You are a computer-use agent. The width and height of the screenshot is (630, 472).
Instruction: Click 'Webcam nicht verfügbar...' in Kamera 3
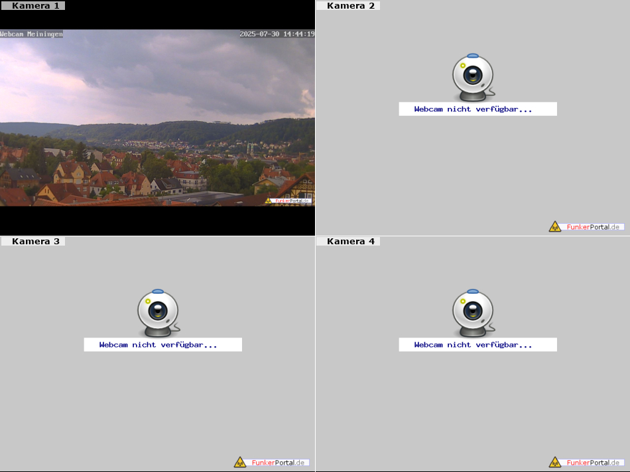(x=158, y=345)
